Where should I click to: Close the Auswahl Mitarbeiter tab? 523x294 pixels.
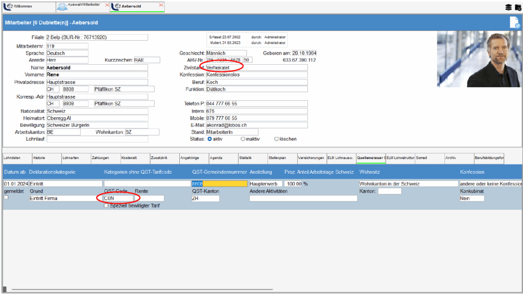click(x=107, y=5)
